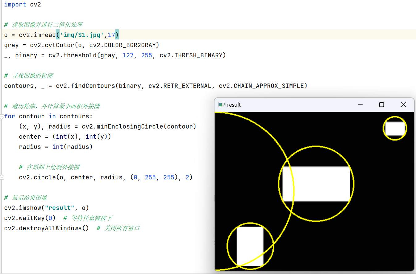Click the threshold value 127
416x274 pixels.
pyautogui.click(x=128, y=55)
